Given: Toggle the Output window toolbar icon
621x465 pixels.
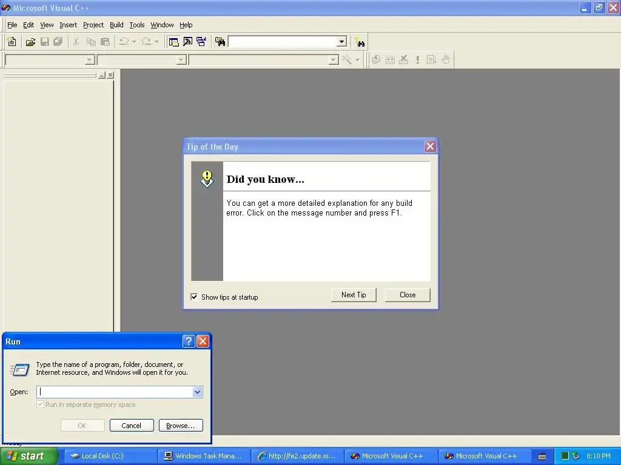Looking at the screenshot, I should [x=188, y=42].
